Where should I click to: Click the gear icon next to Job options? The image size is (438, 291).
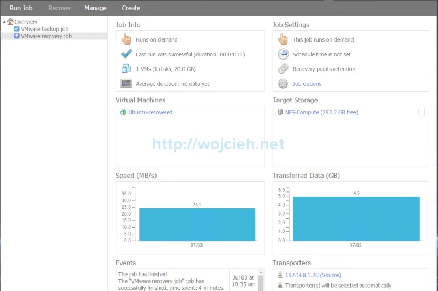[283, 84]
